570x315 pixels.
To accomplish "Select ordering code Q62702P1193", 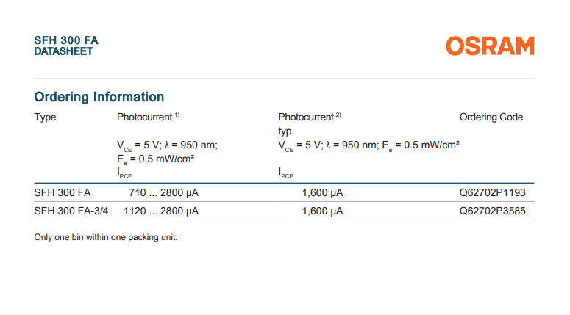I will 493,192.
